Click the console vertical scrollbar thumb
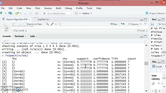 pos(146,63)
